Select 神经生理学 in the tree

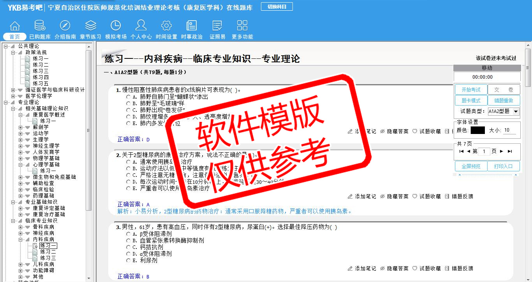[46, 146]
